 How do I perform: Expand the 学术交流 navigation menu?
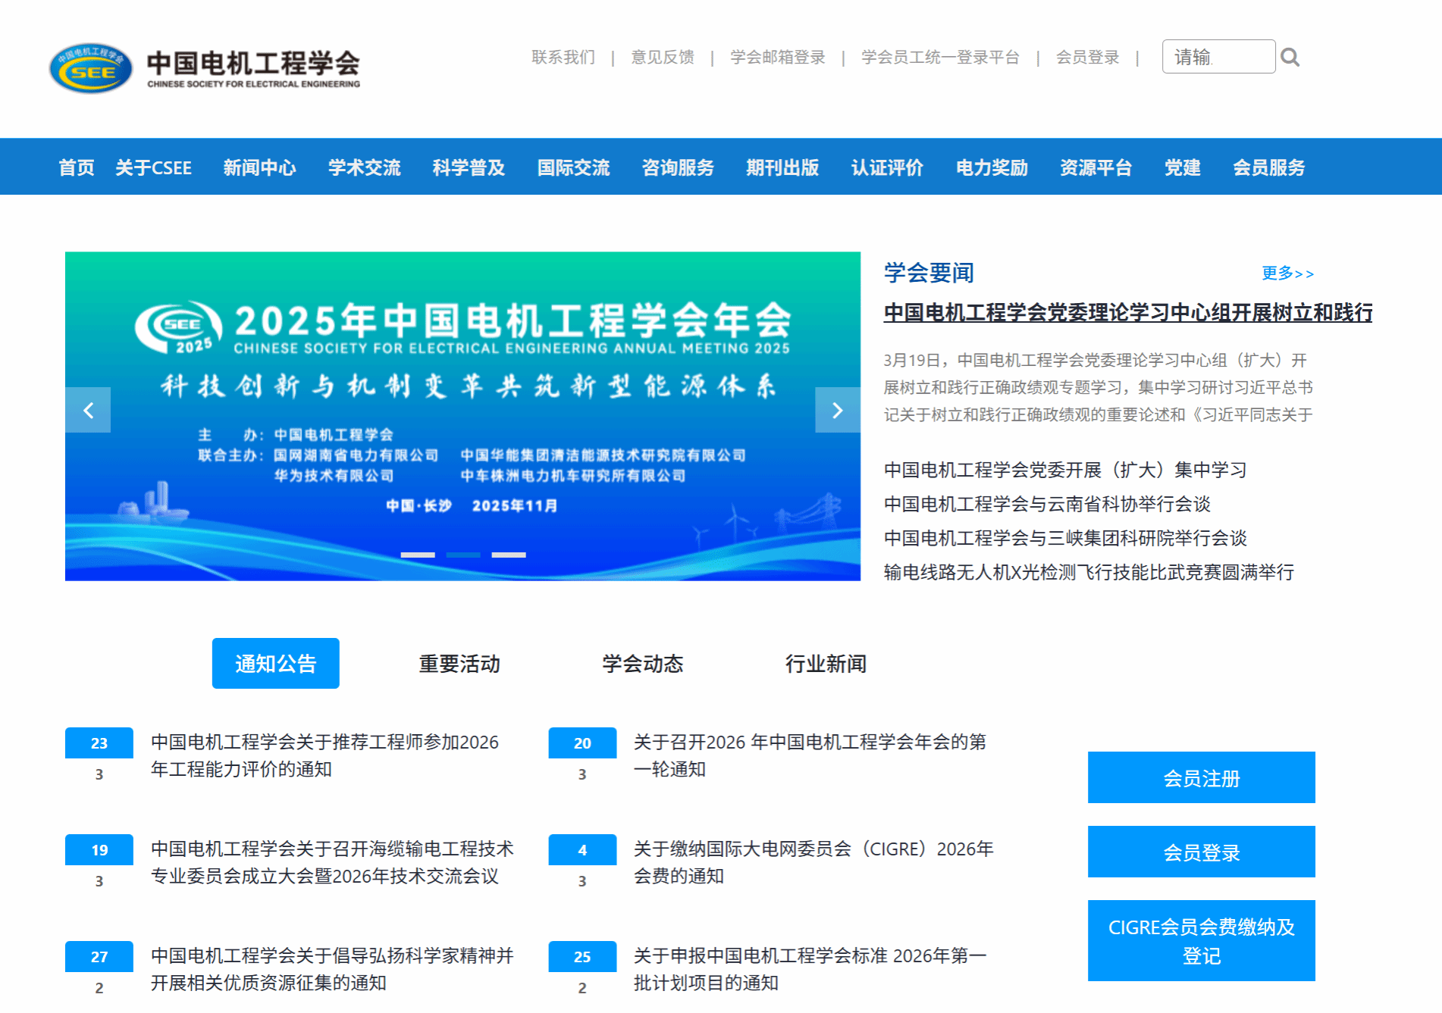pos(364,167)
